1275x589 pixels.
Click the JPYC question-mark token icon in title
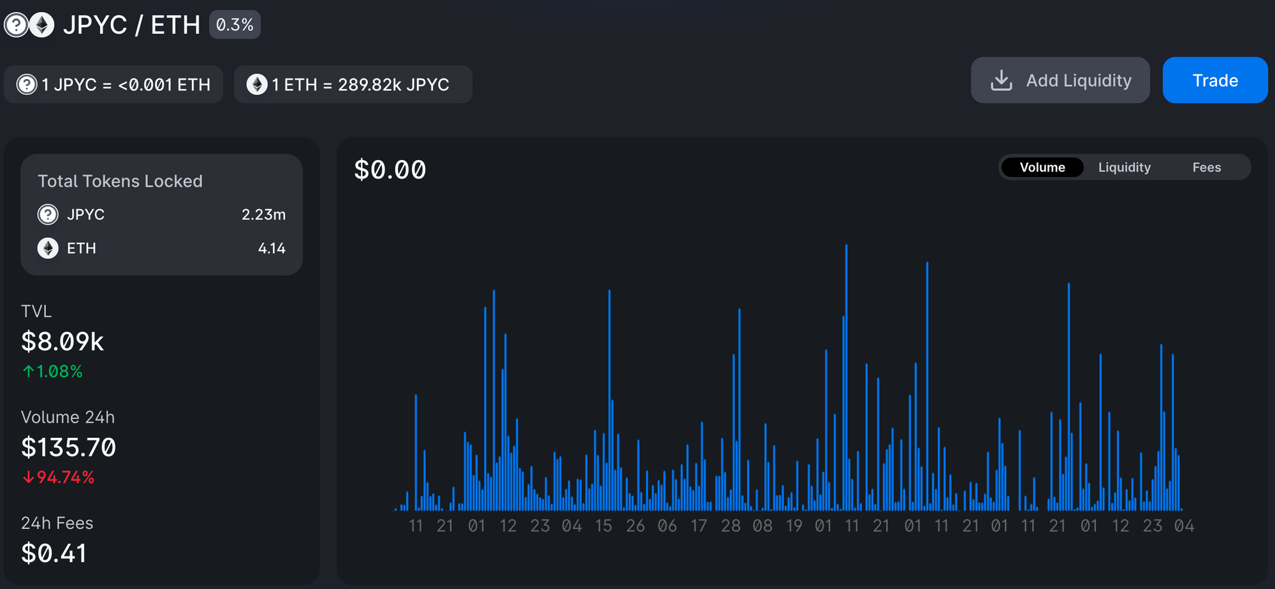coord(16,25)
